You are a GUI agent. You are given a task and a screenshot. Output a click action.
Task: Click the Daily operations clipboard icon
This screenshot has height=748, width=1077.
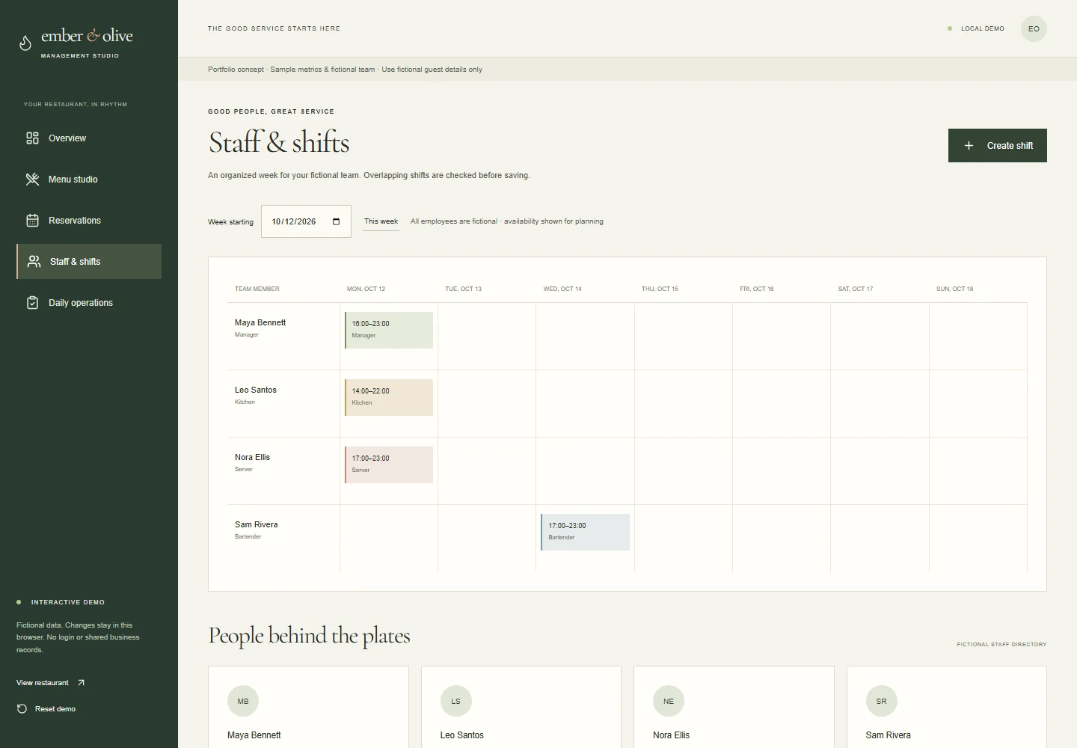pos(32,303)
